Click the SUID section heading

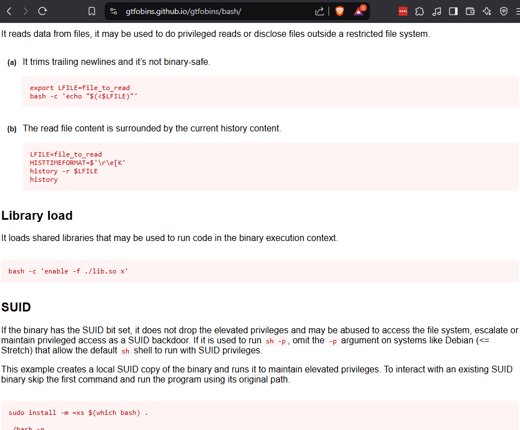[16, 308]
